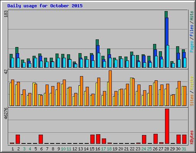Click the red KBytes bar for day 15

(92, 139)
